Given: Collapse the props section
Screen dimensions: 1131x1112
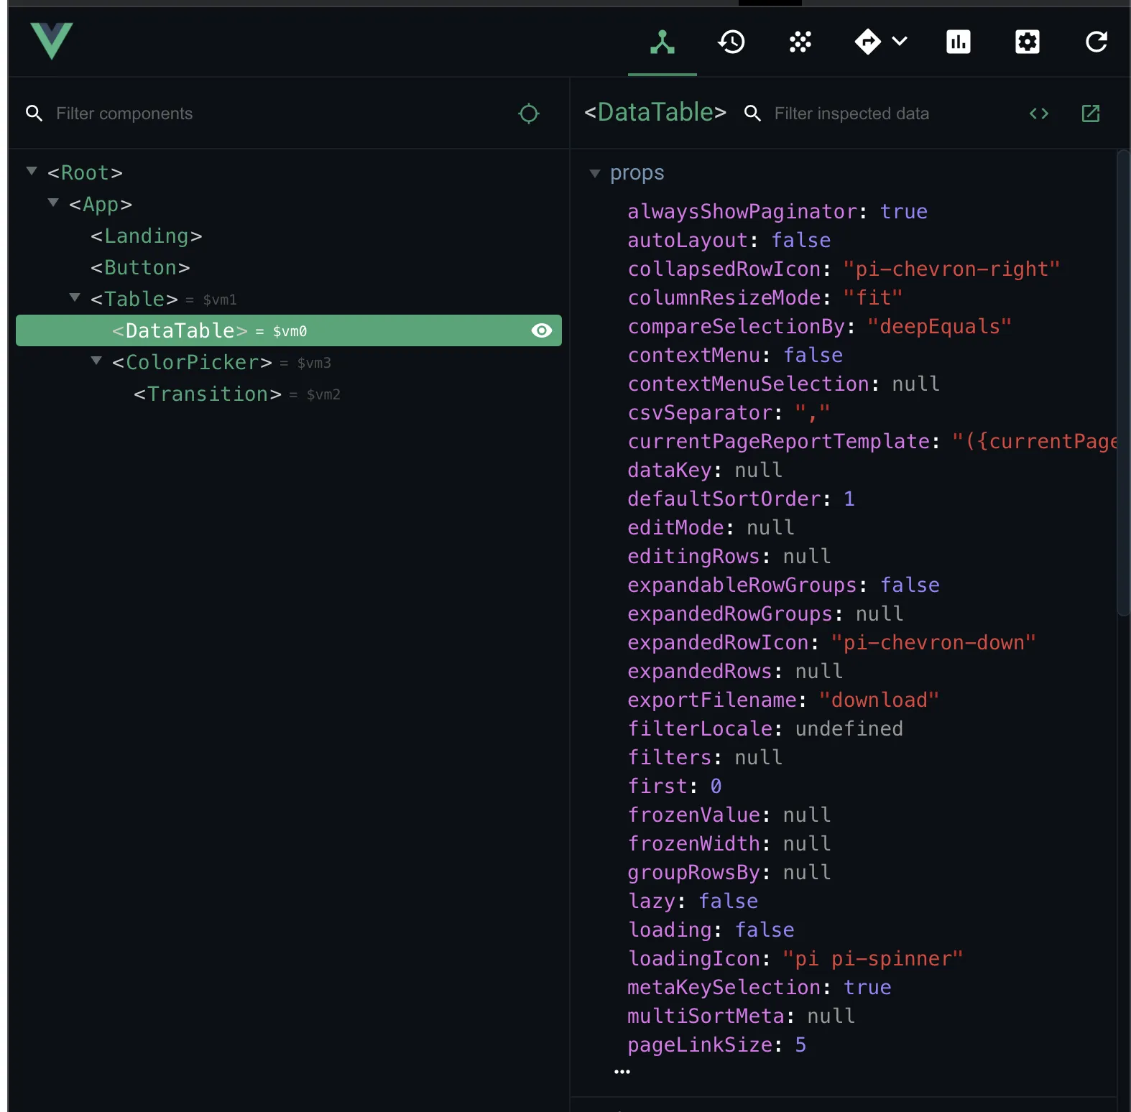Looking at the screenshot, I should pos(594,173).
